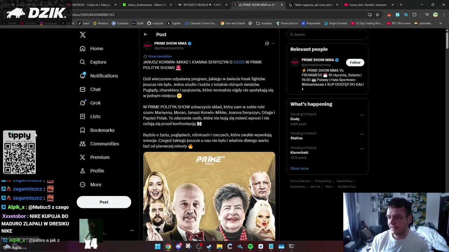Open Privacy Policy footer link
Viewport: 449px width, 252px height.
(x=323, y=181)
